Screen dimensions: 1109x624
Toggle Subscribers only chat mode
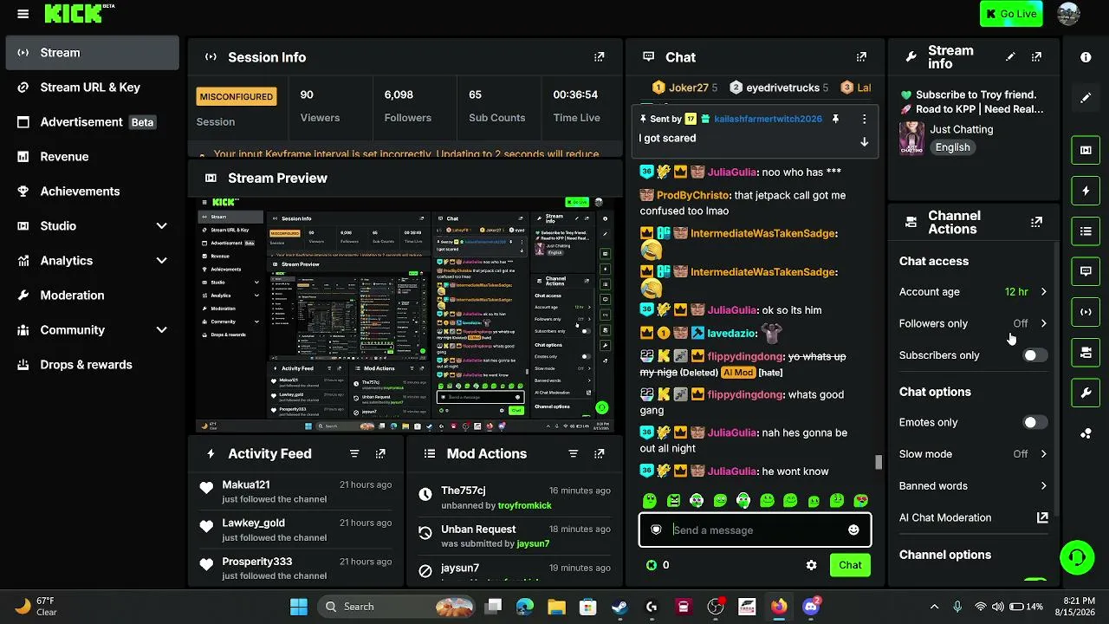pos(1034,355)
